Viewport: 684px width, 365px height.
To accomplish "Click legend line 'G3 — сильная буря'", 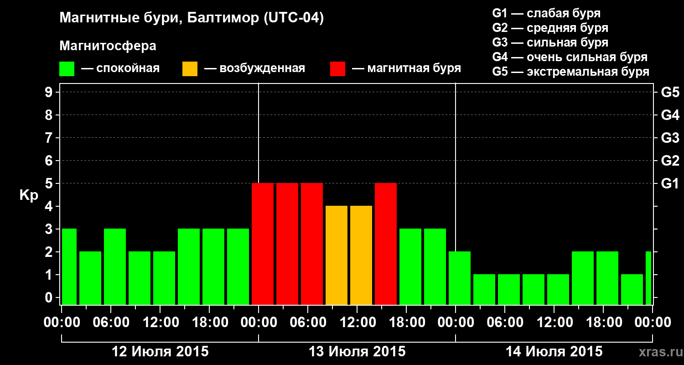I will pos(550,42).
